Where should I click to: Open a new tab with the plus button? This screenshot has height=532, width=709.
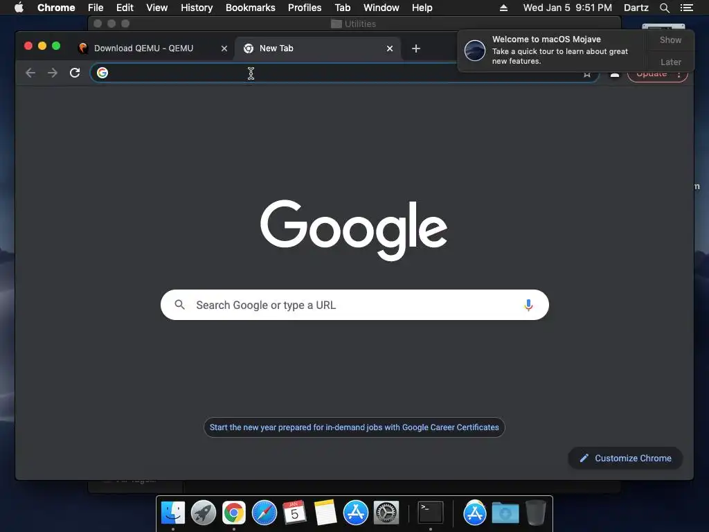click(416, 48)
